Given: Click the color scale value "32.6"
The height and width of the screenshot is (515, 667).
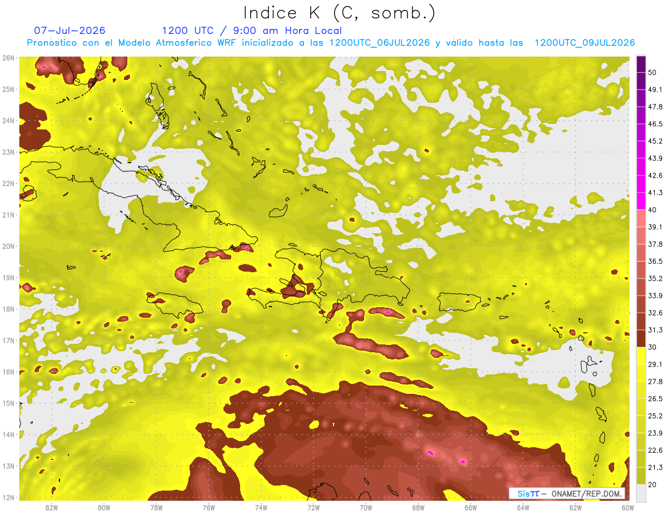Looking at the screenshot, I should pos(655,313).
